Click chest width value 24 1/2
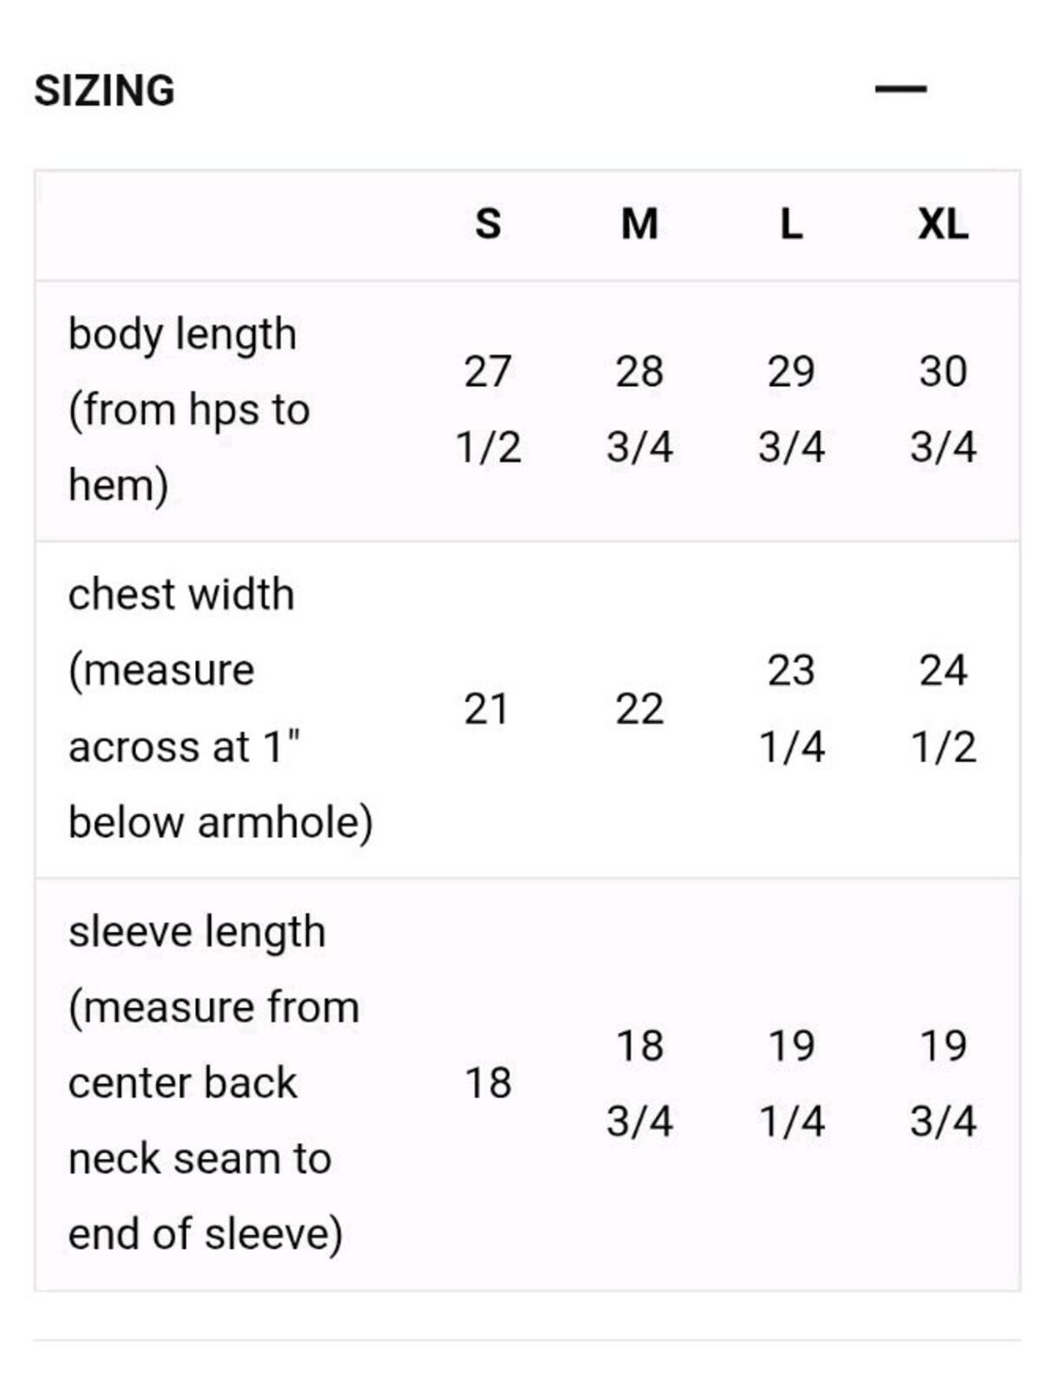This screenshot has height=1388, width=1041. (x=943, y=709)
